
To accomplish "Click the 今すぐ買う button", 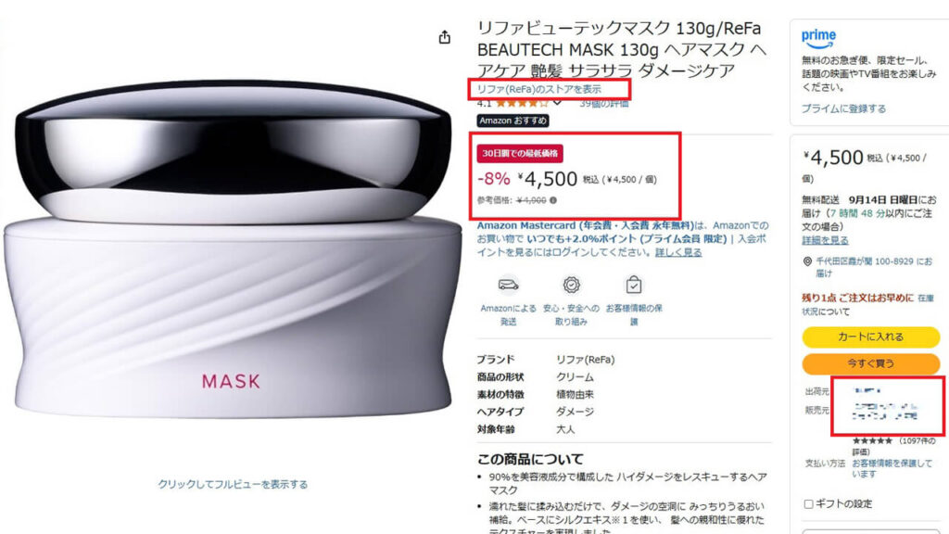I will click(x=870, y=363).
